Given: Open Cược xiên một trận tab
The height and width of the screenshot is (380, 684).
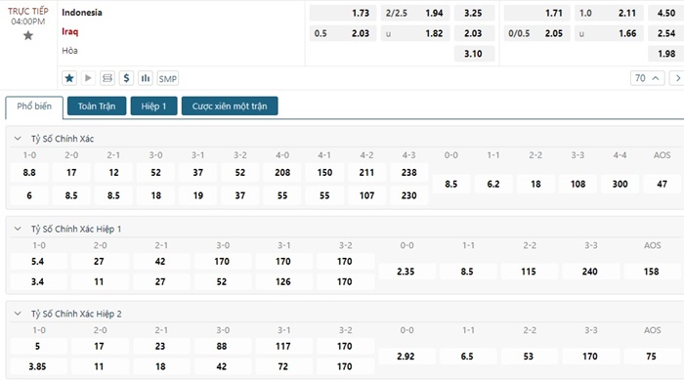Looking at the screenshot, I should pos(230,106).
